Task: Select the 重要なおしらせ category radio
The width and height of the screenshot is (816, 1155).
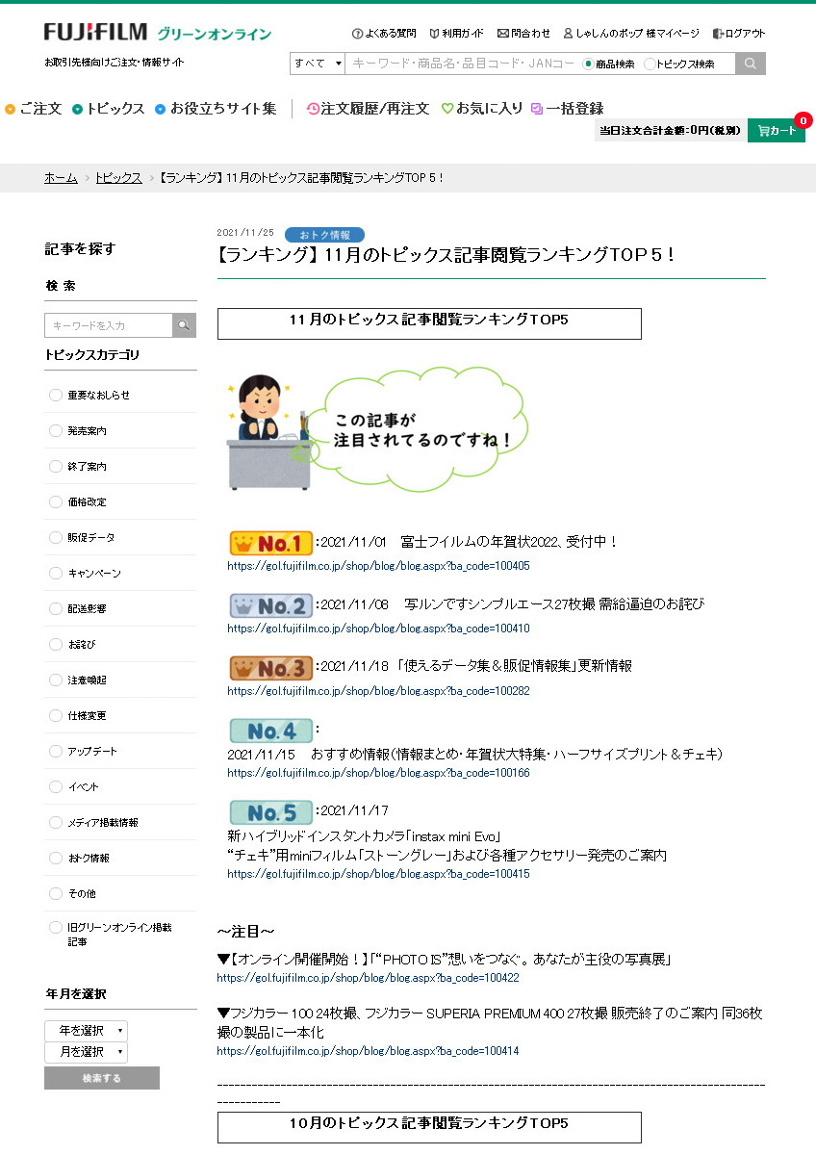Action: point(55,396)
